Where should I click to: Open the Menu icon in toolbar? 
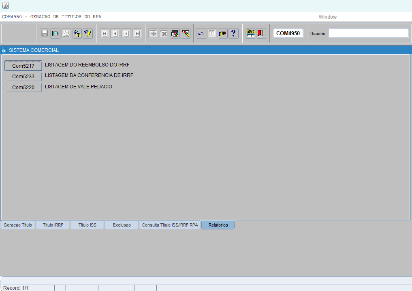(x=250, y=34)
